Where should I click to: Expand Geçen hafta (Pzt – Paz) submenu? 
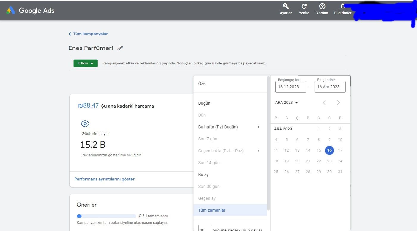coord(258,151)
